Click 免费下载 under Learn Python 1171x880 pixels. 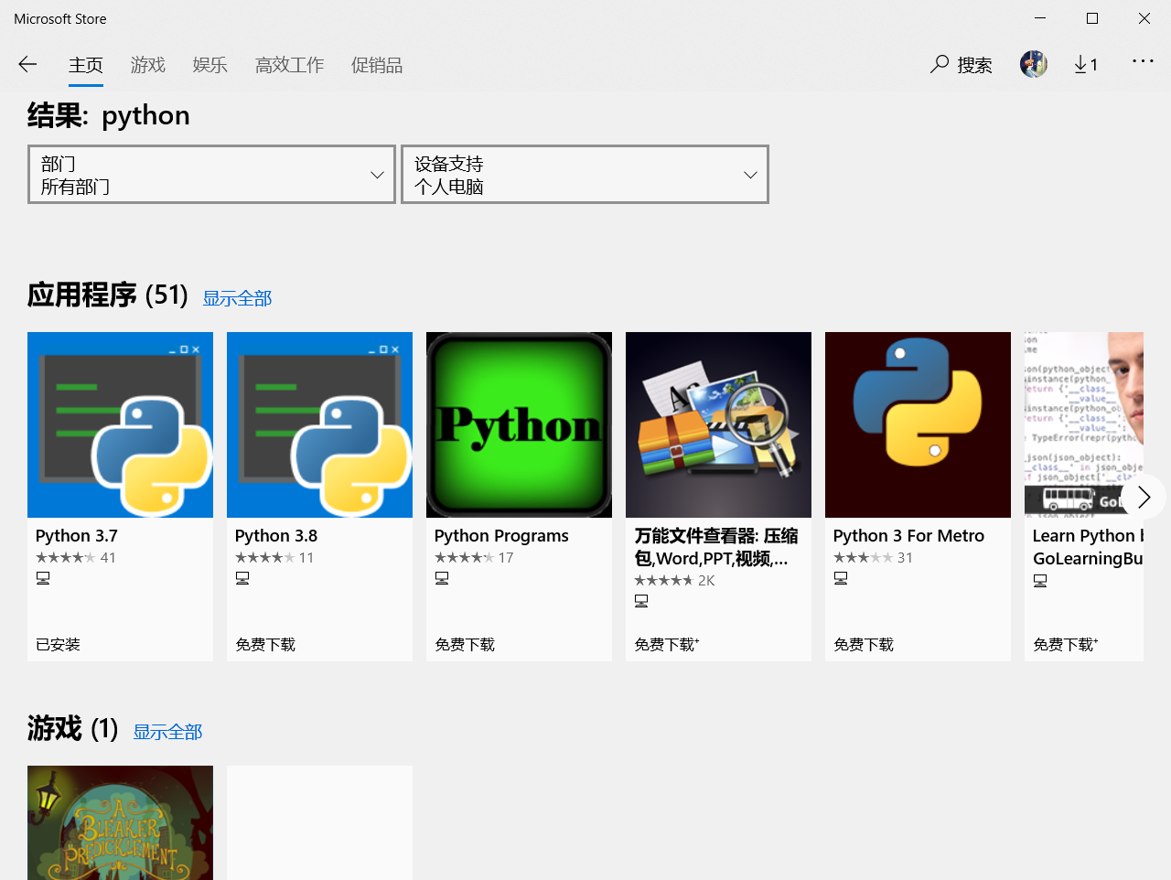[1065, 645]
